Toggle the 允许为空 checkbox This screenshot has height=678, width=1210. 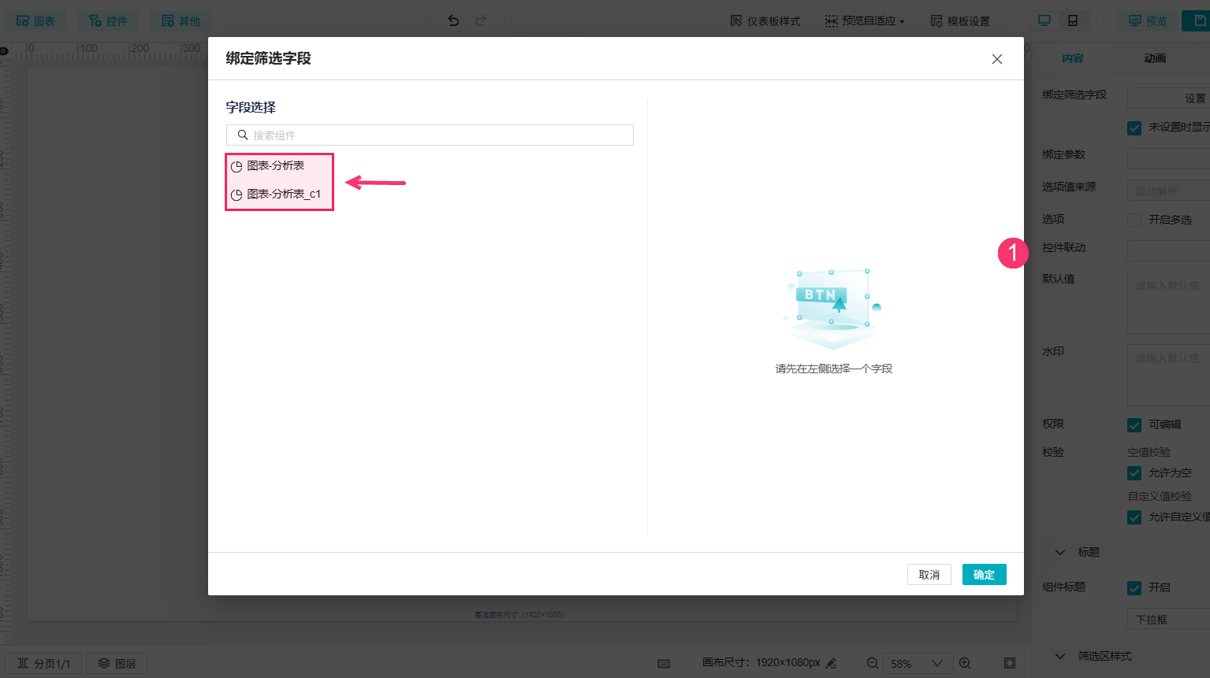click(1134, 473)
